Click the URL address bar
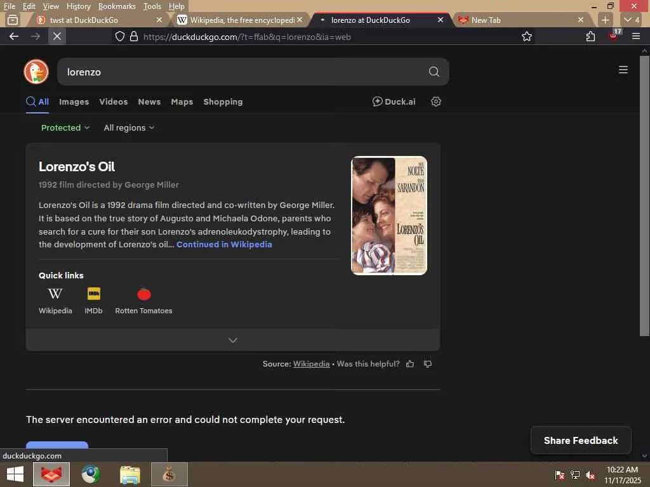The height and width of the screenshot is (487, 650). coord(323,37)
